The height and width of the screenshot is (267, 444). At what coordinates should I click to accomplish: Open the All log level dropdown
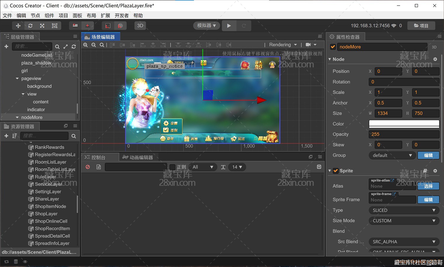[203, 167]
